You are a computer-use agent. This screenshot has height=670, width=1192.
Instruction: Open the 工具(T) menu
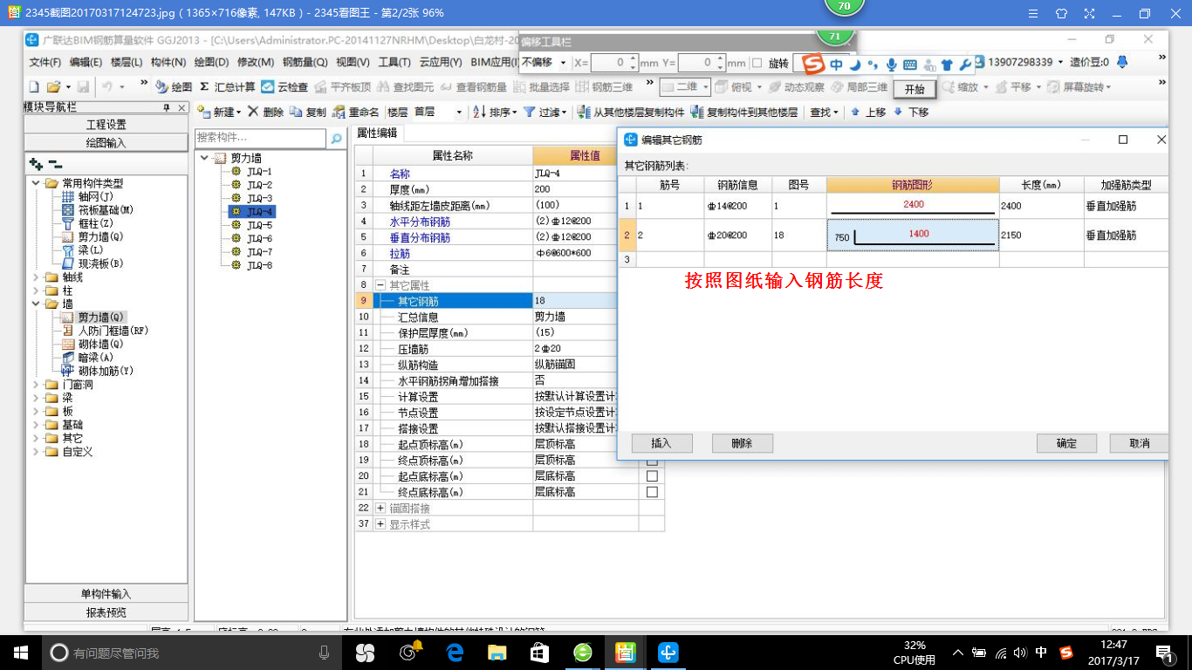394,62
